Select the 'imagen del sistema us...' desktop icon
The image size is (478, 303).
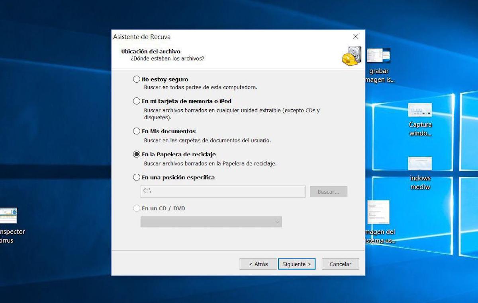pos(378,212)
